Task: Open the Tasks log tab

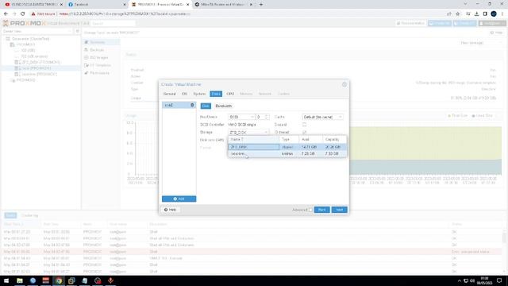Action: click(x=10, y=215)
